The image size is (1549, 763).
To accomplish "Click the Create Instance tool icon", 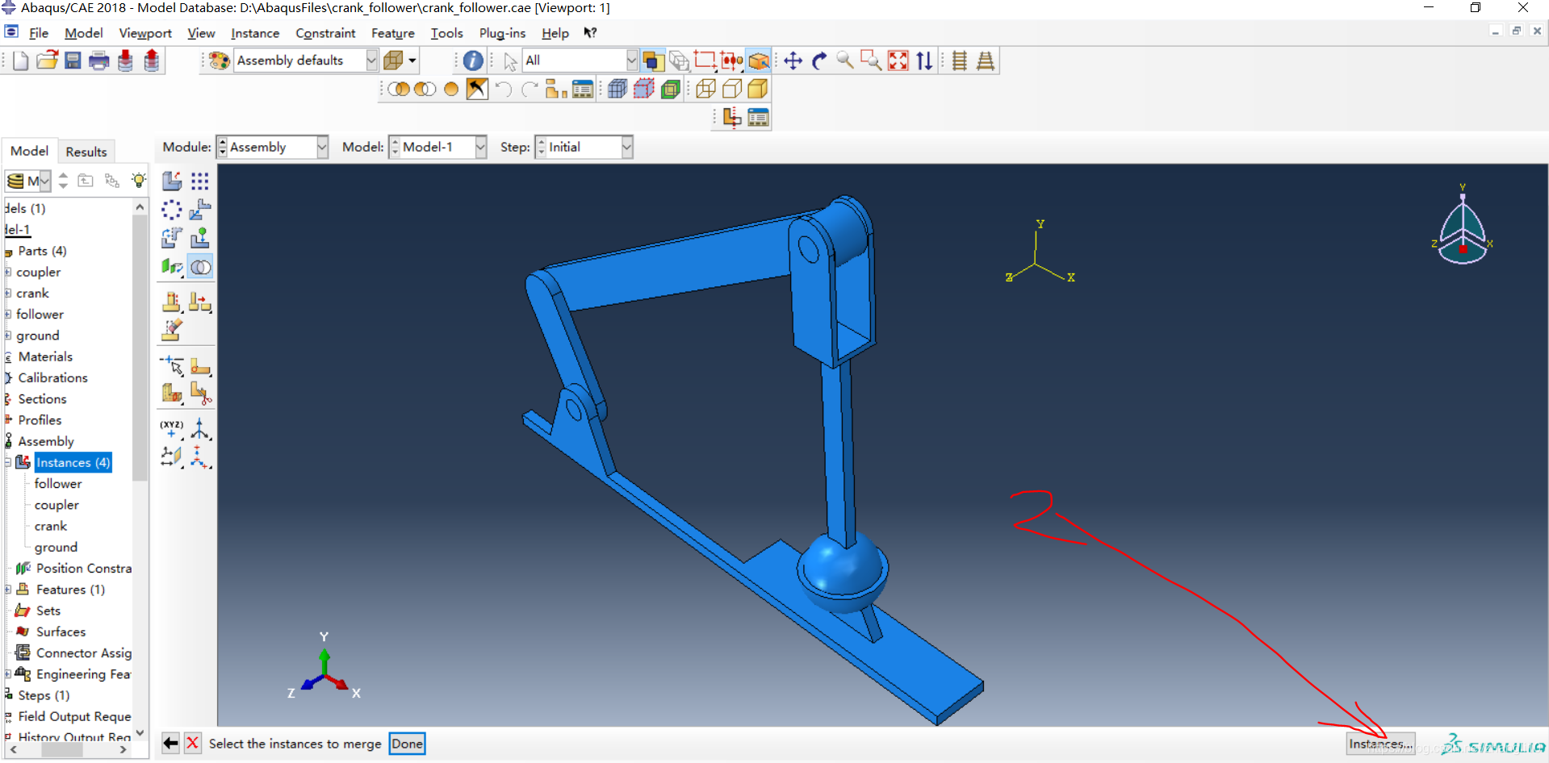I will tap(171, 181).
